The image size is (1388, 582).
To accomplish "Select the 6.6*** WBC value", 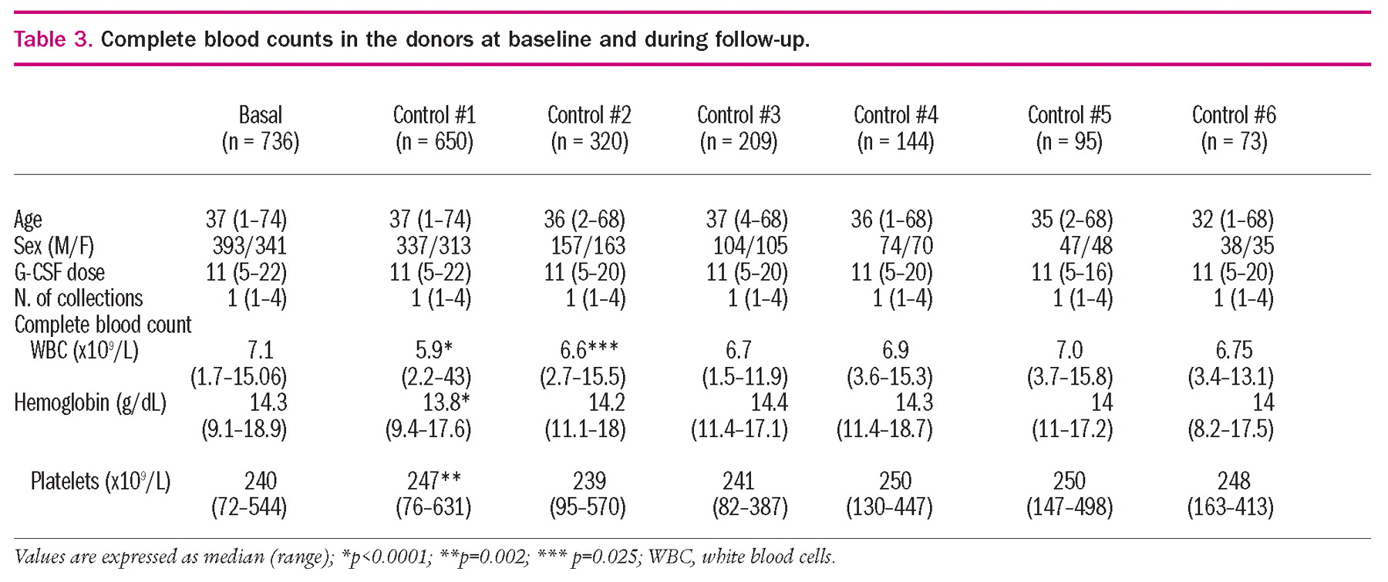I will point(589,352).
